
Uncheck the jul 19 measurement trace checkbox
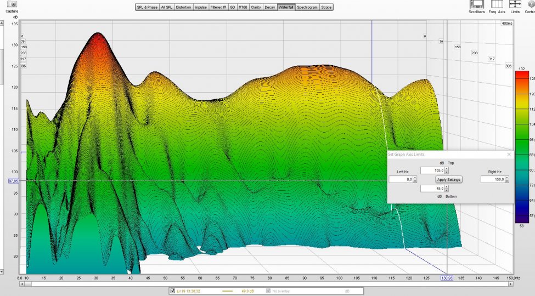click(x=173, y=291)
